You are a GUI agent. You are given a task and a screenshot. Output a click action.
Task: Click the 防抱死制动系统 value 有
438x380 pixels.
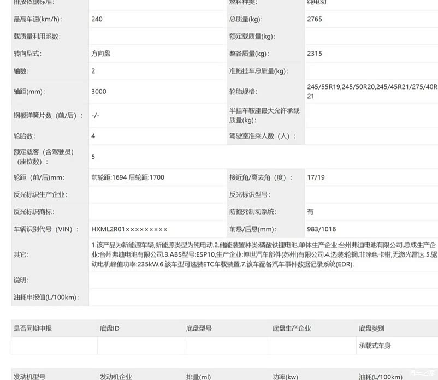[x=310, y=212]
